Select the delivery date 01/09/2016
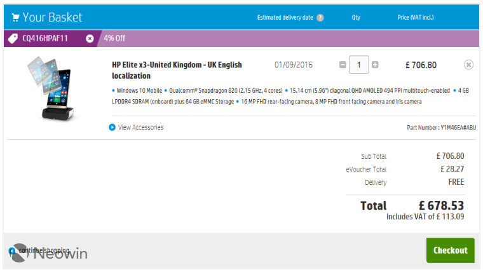Image resolution: width=483 pixels, height=272 pixels. pos(293,65)
